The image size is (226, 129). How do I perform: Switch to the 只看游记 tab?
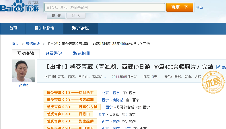54,53
